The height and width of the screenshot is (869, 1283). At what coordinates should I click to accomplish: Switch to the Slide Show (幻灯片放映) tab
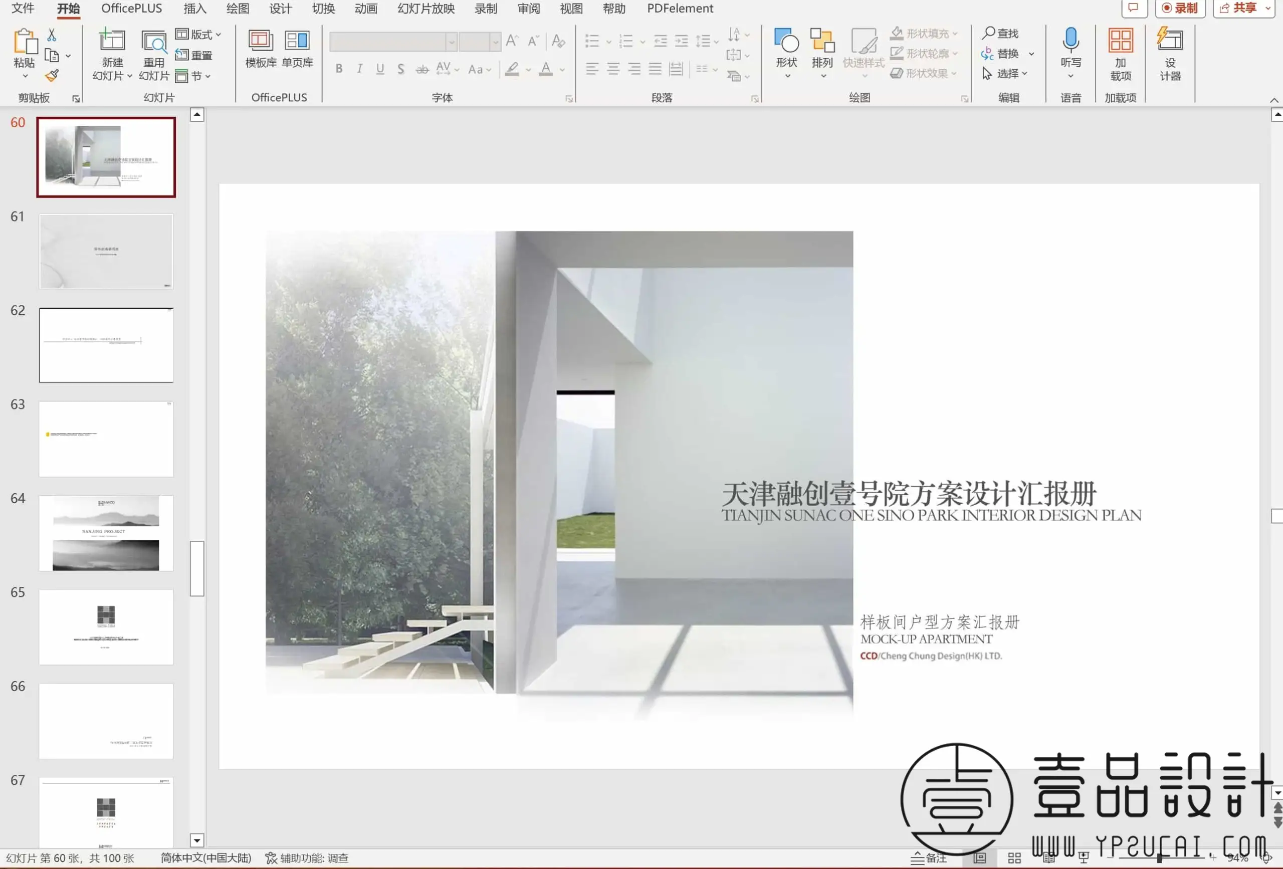click(x=425, y=9)
